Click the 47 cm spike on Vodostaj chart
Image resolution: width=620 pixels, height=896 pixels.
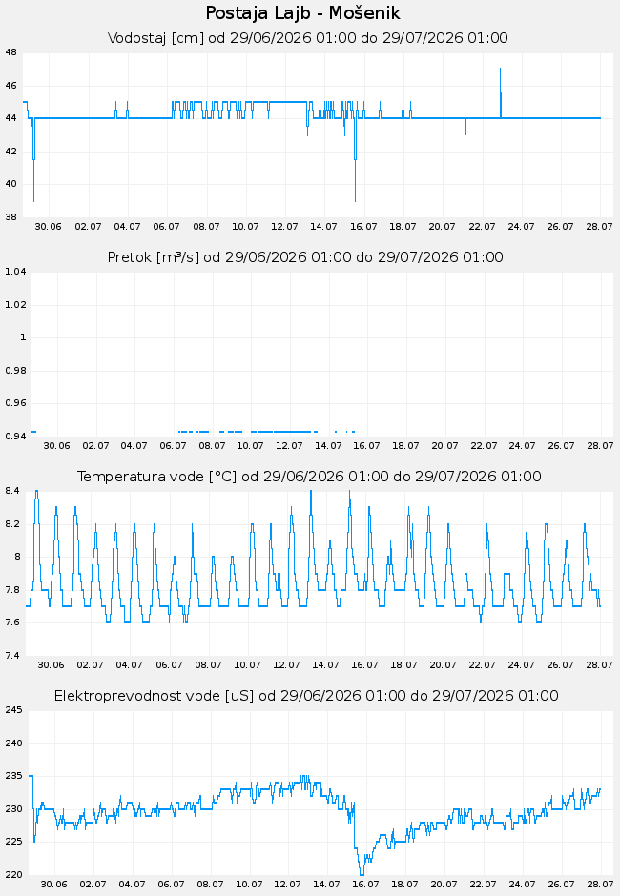[500, 70]
